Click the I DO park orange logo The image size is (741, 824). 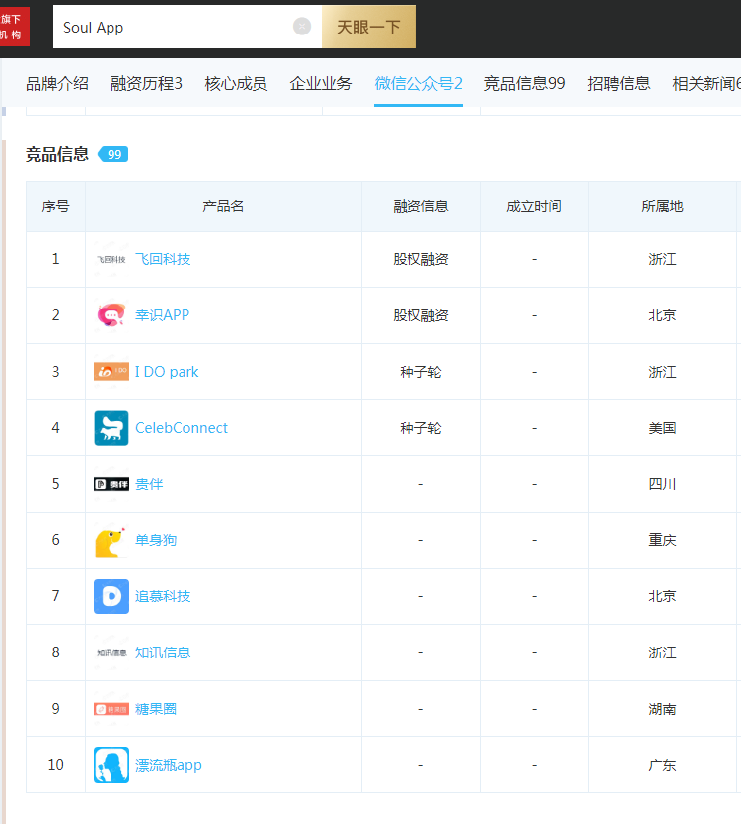click(x=111, y=372)
